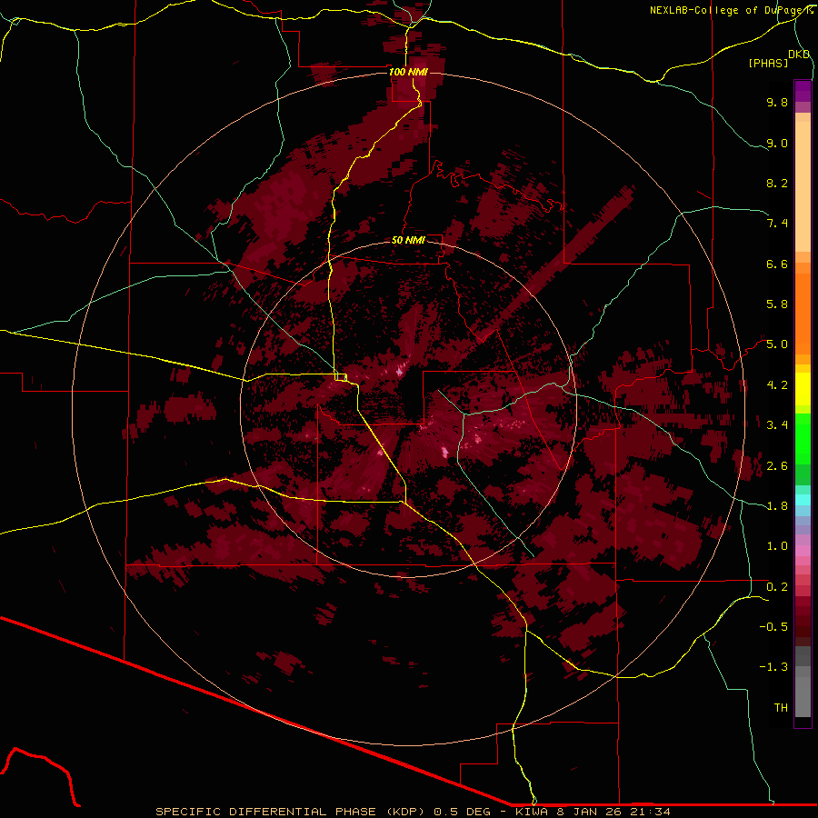
Task: Click the 'TH' threshold label on the scale
Action: 781,708
